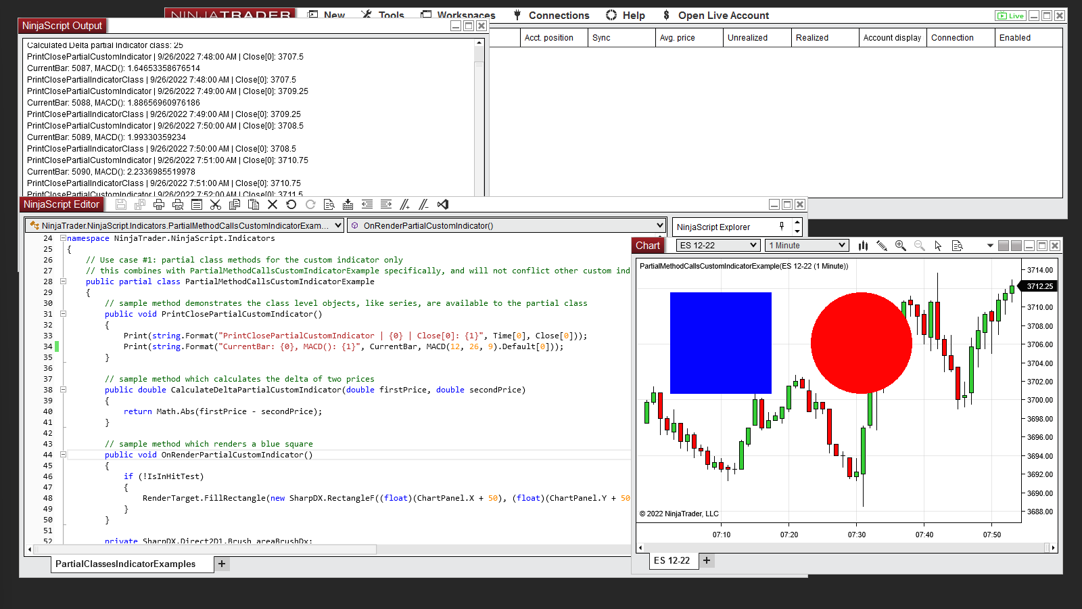This screenshot has height=609, width=1082.
Task: Select the chart cursor pointer tool
Action: [939, 246]
